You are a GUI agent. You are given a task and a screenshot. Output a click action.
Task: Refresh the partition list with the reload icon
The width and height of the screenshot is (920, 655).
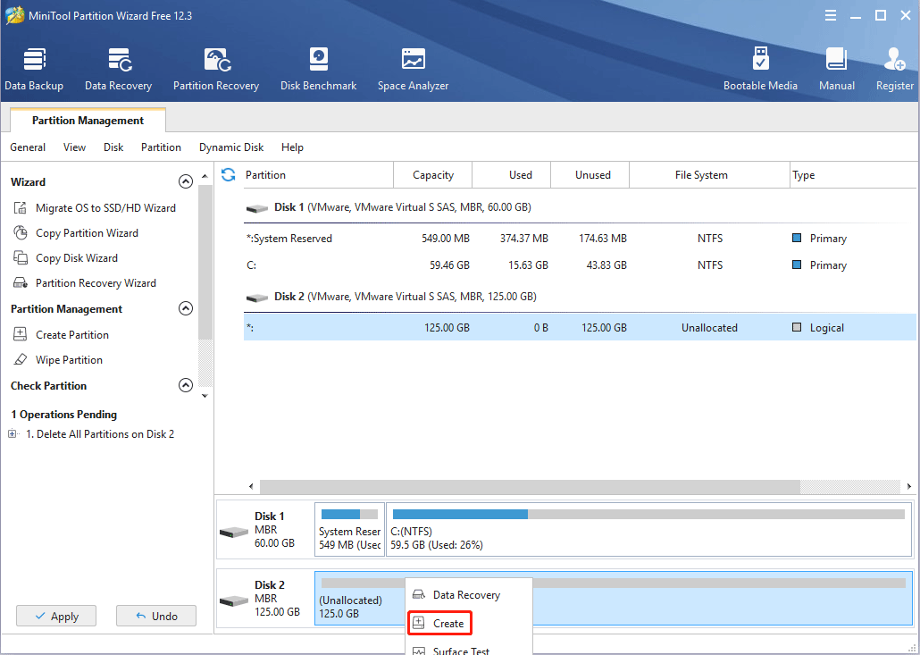(x=228, y=175)
